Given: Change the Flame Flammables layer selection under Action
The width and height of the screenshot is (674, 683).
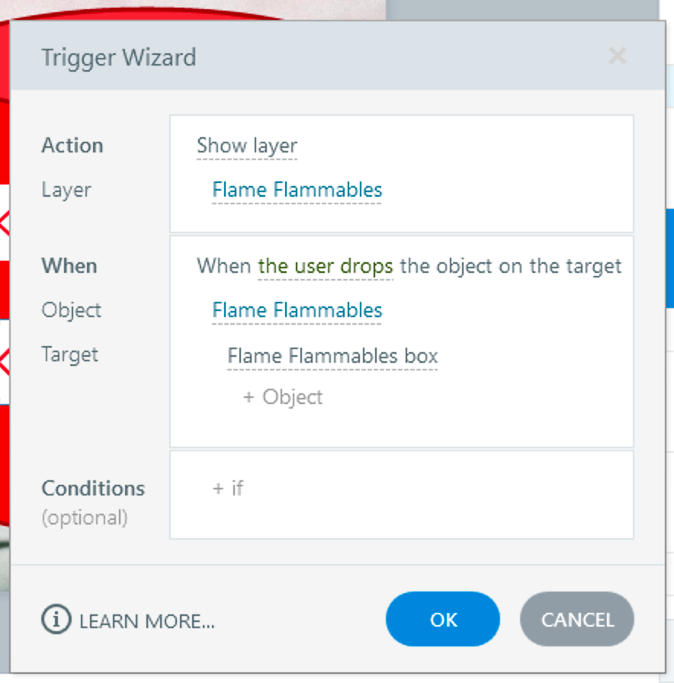Looking at the screenshot, I should [x=297, y=190].
